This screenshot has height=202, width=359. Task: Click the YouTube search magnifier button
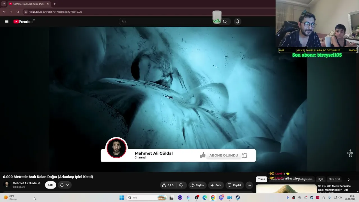(225, 22)
